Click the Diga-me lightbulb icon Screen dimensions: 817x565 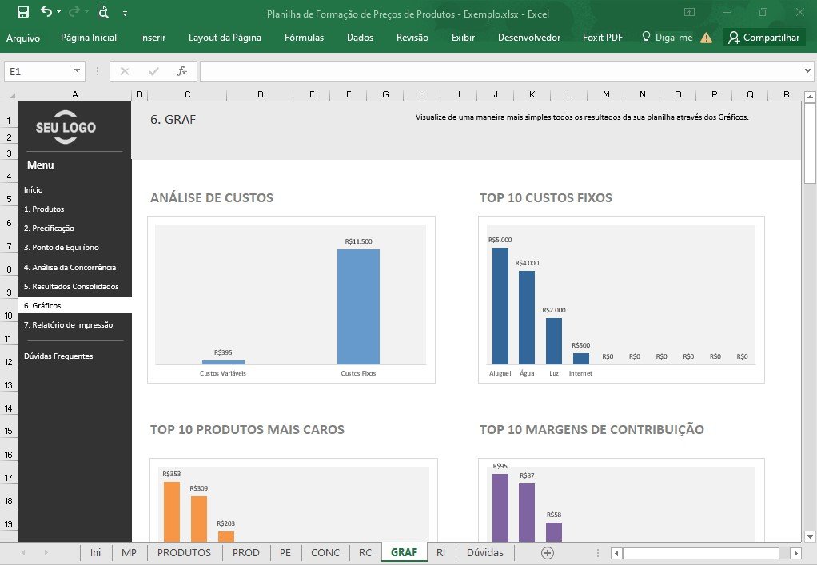click(x=646, y=37)
